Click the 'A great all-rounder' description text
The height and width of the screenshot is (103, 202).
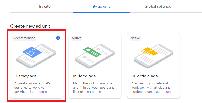[x=32, y=88]
